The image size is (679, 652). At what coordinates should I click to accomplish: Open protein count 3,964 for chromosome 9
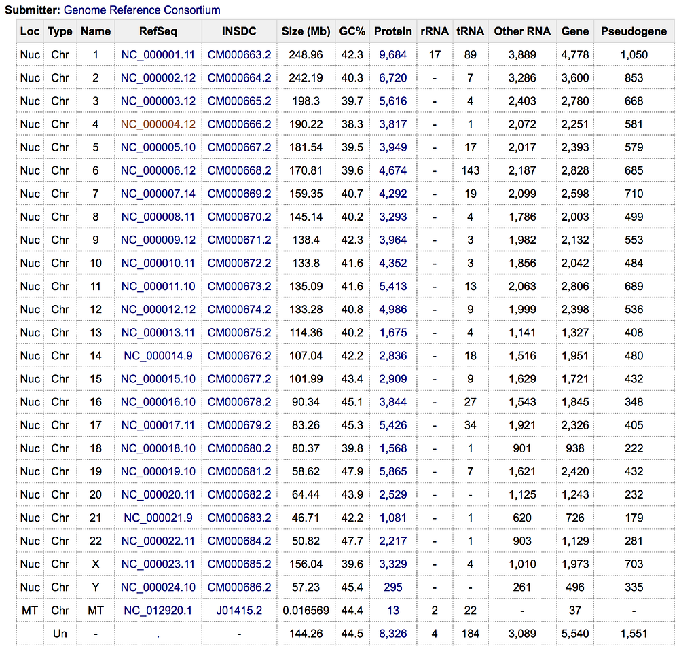[393, 240]
